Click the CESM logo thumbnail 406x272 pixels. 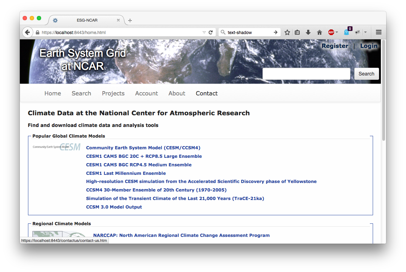point(57,147)
